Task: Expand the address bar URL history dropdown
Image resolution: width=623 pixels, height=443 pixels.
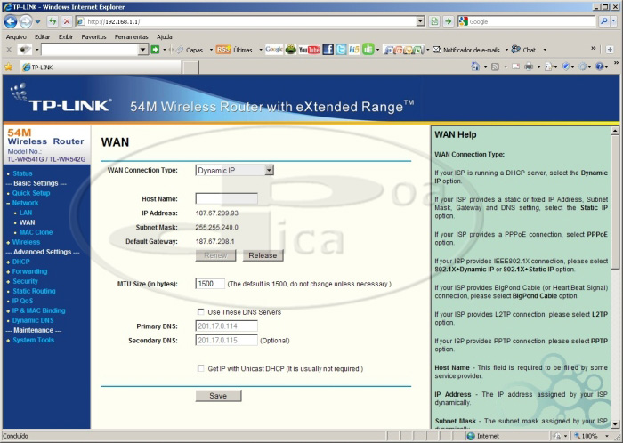Action: (x=420, y=21)
